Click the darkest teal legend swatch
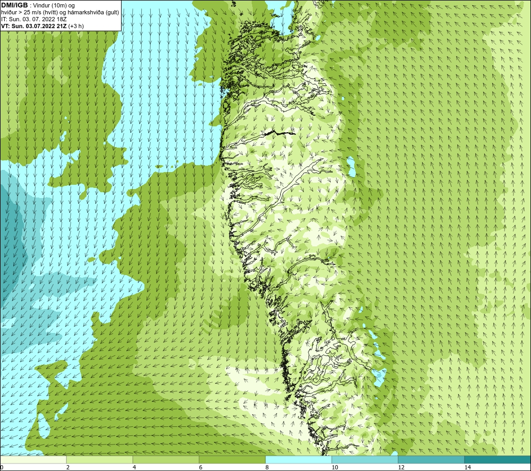The height and width of the screenshot is (471, 531). coord(498,459)
